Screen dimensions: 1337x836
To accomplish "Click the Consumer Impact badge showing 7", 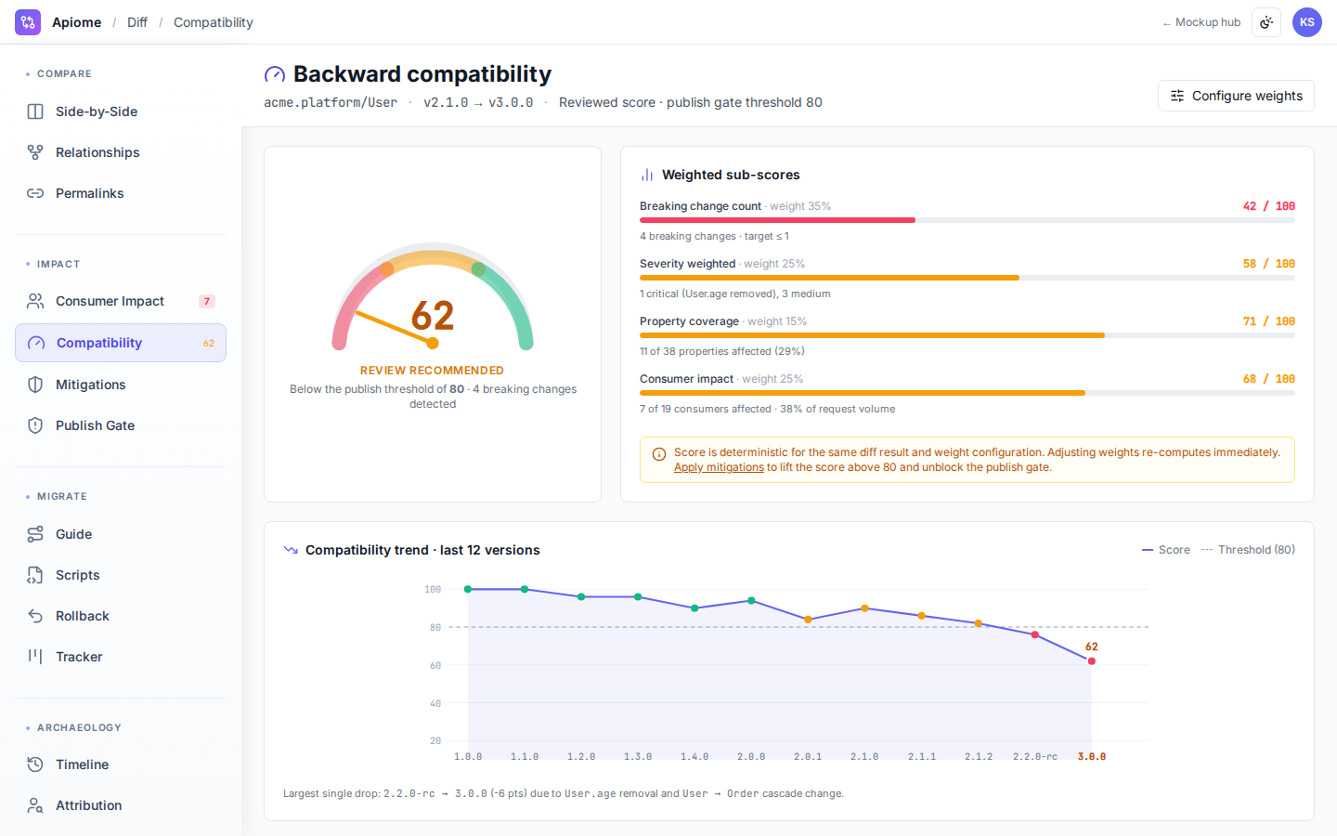I will [207, 301].
